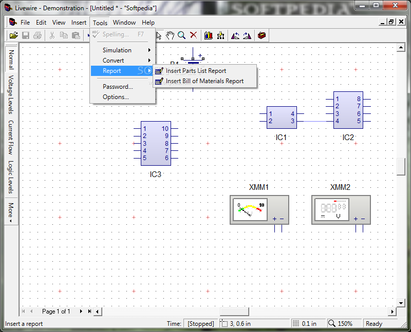Open the Edit menu
411x332 pixels.
click(41, 23)
